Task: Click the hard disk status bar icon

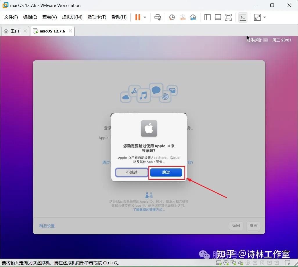Action: pos(218,263)
